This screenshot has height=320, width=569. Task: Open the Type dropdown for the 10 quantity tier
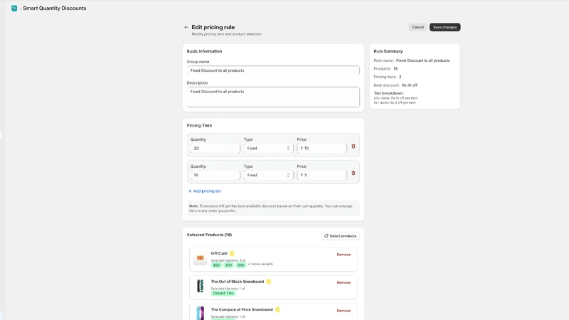pos(268,175)
